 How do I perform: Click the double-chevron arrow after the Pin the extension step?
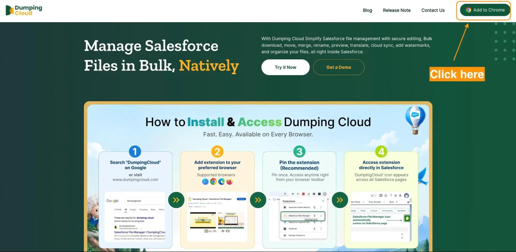(340, 200)
